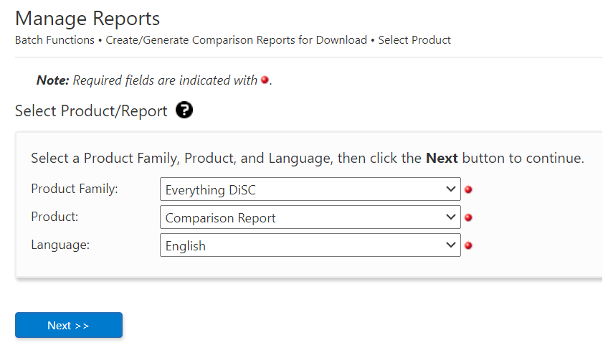Click the instruction text about Next button
603x353 pixels.
pos(308,159)
